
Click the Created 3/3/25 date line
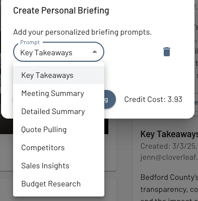pos(169,146)
